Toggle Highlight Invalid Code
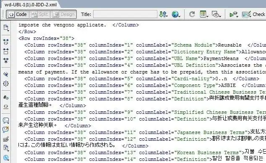This screenshot has height=163, width=266. point(6,107)
